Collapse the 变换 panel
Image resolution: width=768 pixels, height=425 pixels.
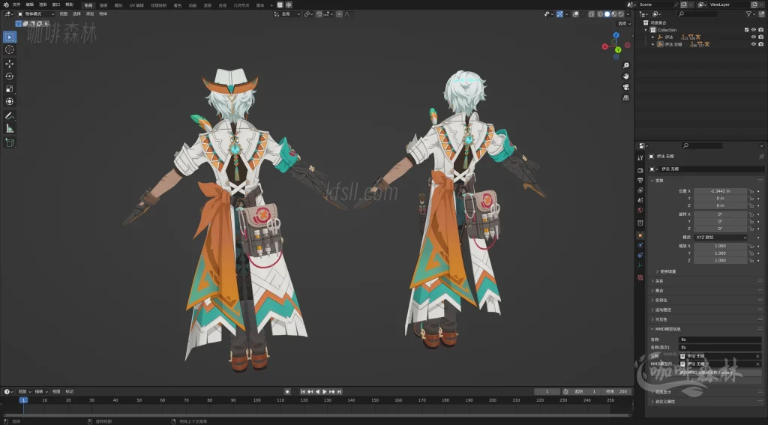click(659, 181)
